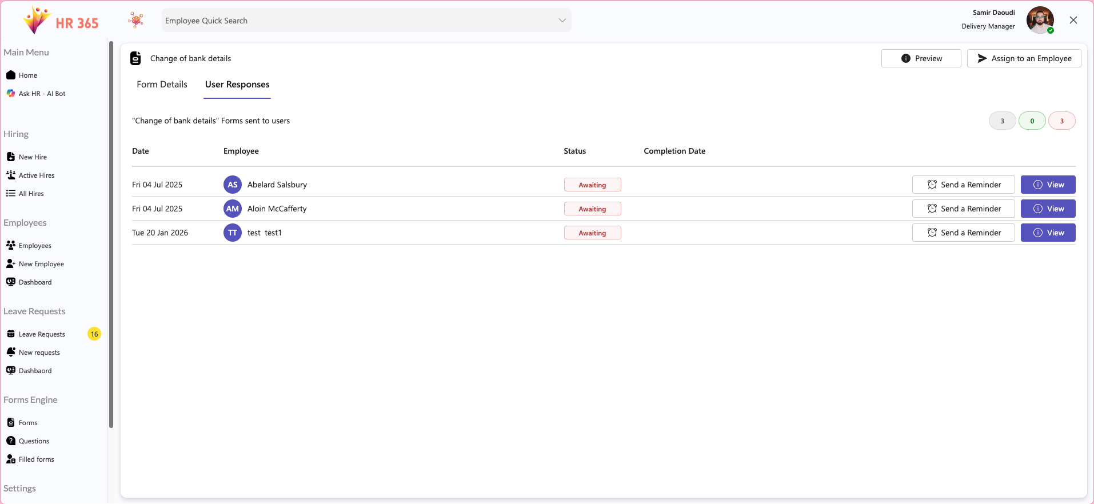This screenshot has width=1094, height=504.
Task: Switch to the Form Details tab
Action: coord(162,85)
